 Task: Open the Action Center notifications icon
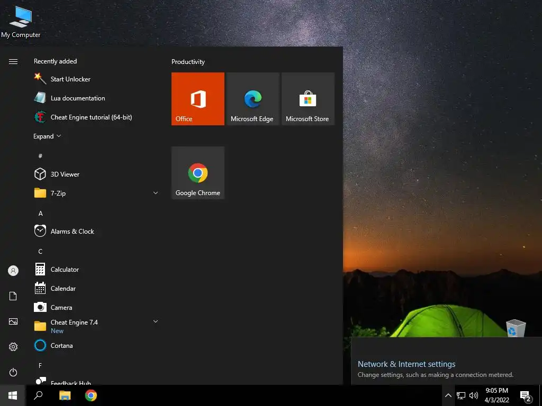(526, 396)
